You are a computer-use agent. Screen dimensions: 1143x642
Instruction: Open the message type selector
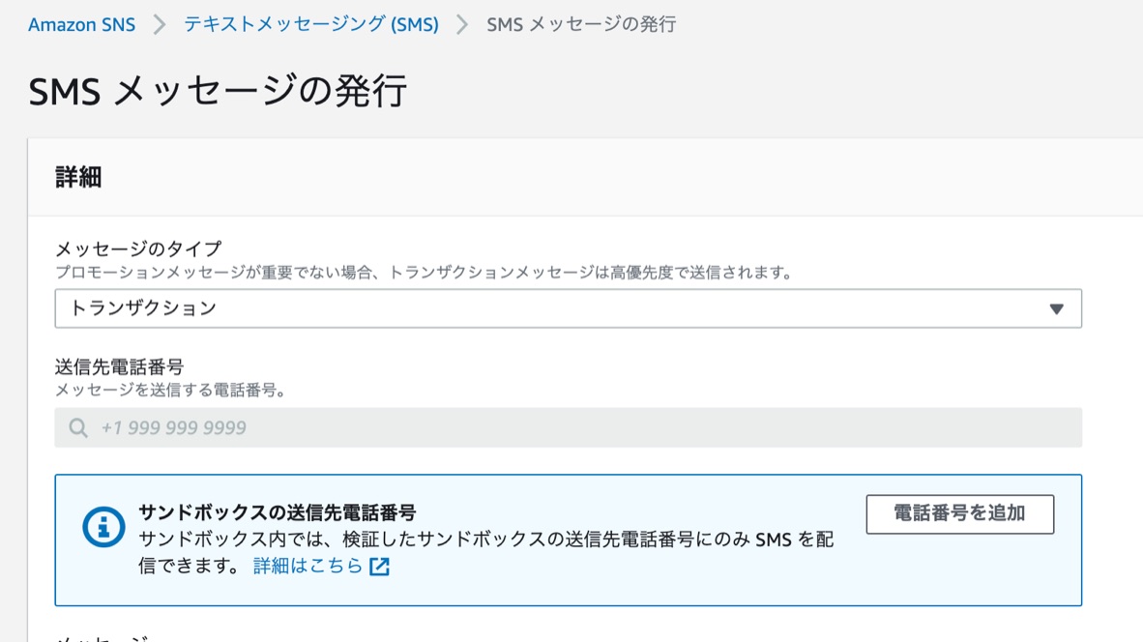(571, 307)
